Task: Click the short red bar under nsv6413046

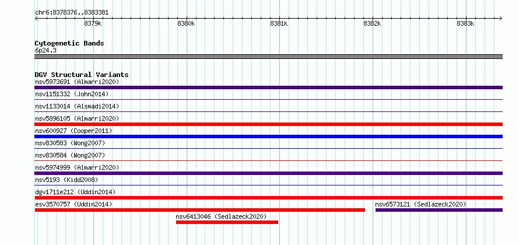Action: click(x=227, y=222)
